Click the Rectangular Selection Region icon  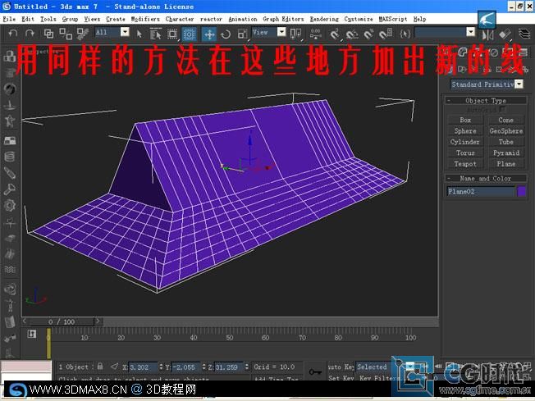click(x=172, y=34)
